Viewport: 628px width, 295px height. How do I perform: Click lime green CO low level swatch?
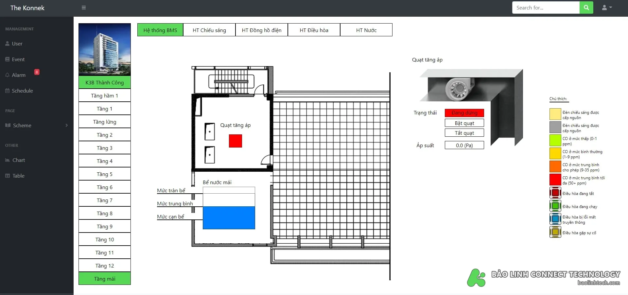(x=555, y=140)
